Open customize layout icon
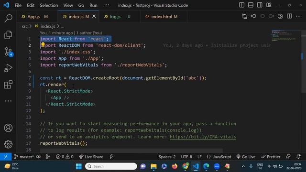306x172 pixels. (x=269, y=5)
